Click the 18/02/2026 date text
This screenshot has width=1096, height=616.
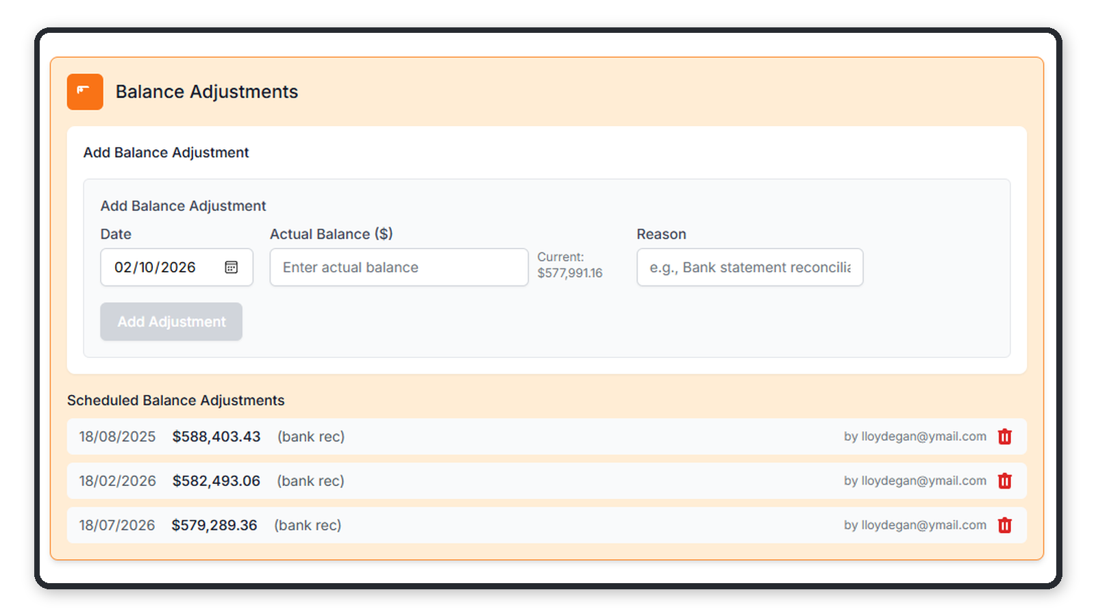(117, 481)
